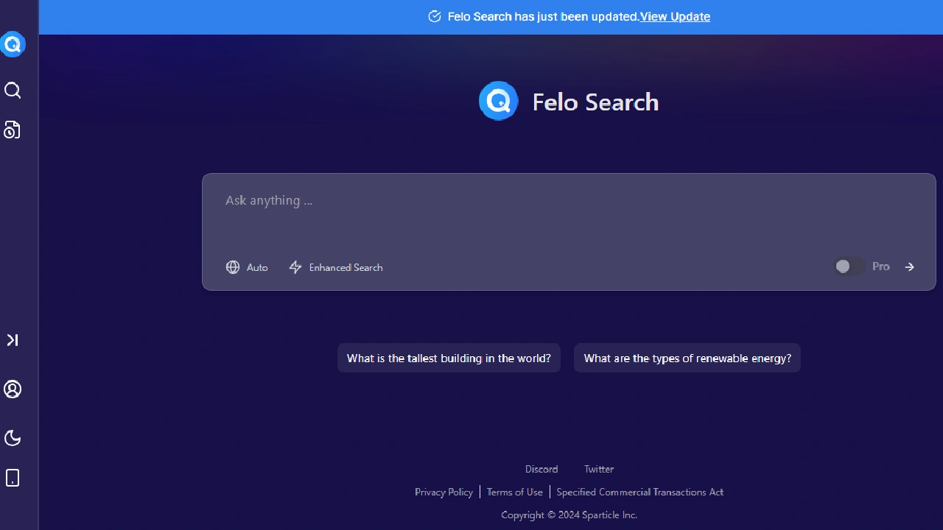943x530 pixels.
Task: Enable the Pro mode switch
Action: pos(848,266)
